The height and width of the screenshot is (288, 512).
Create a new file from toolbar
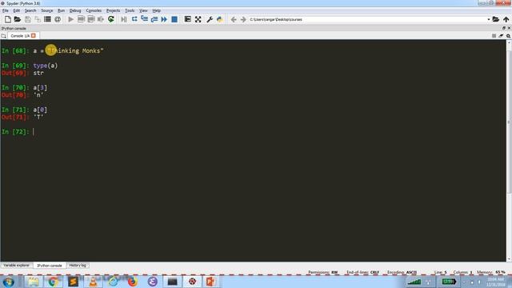[7, 19]
